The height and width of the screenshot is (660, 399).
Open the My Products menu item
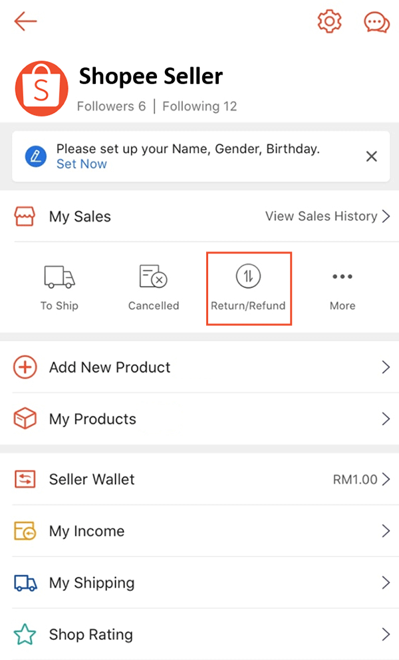pos(92,419)
